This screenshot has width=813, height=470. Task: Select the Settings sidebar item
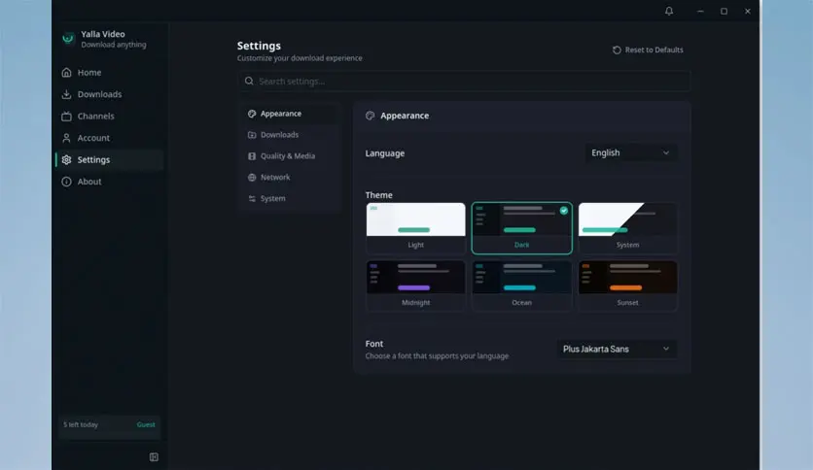tap(109, 159)
